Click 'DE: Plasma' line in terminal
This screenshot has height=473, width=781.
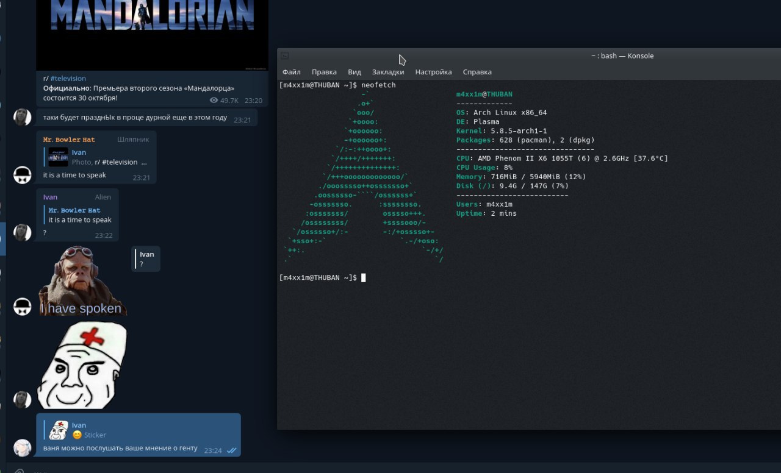click(478, 122)
